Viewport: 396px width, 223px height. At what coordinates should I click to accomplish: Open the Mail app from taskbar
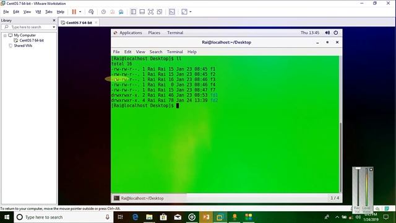(178, 217)
